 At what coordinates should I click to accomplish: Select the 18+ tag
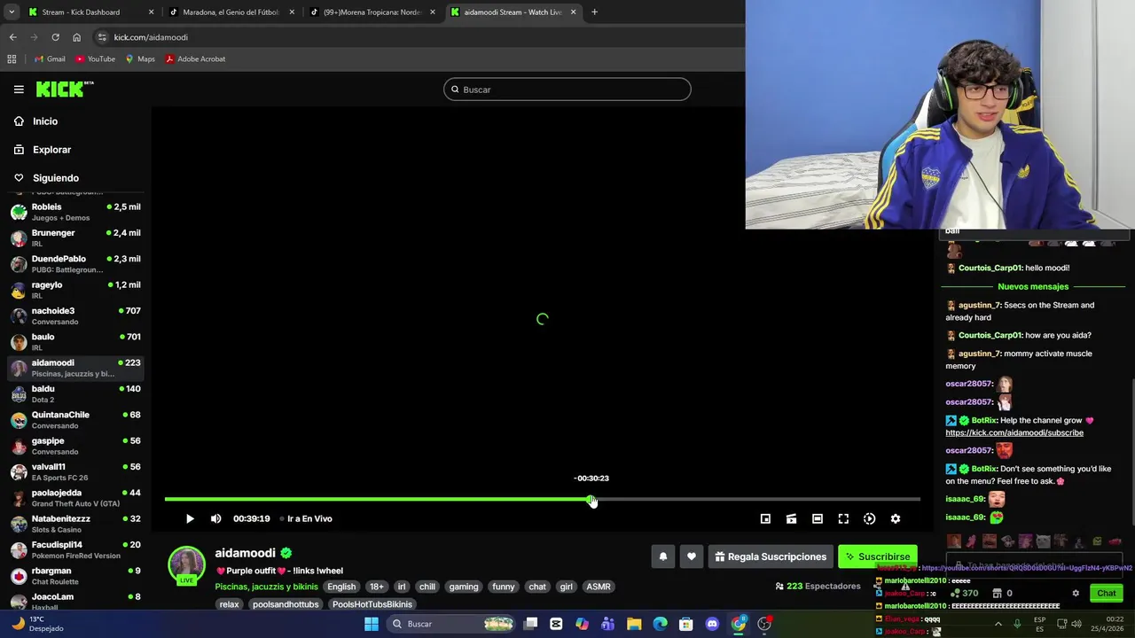pyautogui.click(x=377, y=587)
